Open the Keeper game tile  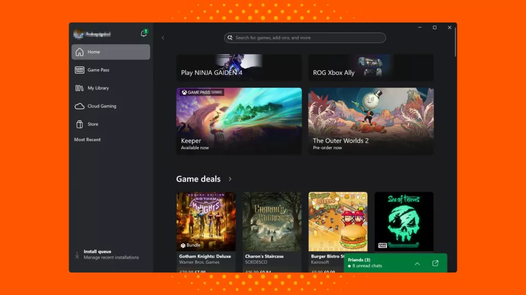tap(239, 120)
